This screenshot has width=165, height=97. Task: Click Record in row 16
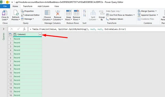(17, 95)
